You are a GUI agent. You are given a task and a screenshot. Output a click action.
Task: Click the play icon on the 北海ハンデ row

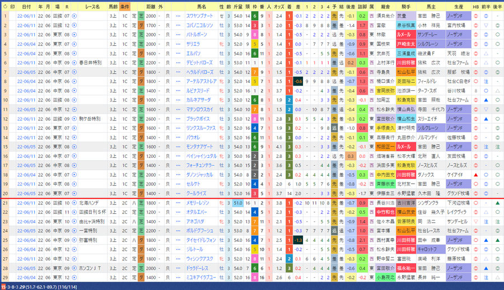pyautogui.click(x=74, y=203)
